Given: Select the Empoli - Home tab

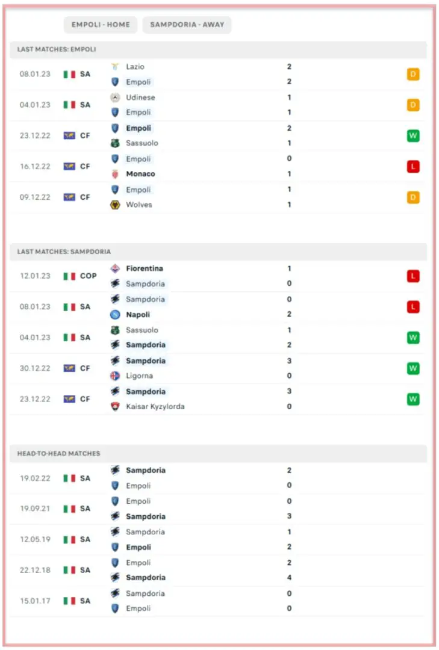Looking at the screenshot, I should click(x=100, y=25).
